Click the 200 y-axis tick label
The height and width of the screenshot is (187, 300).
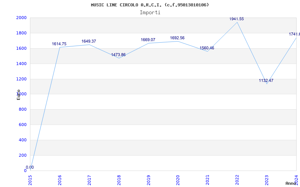[22, 155]
